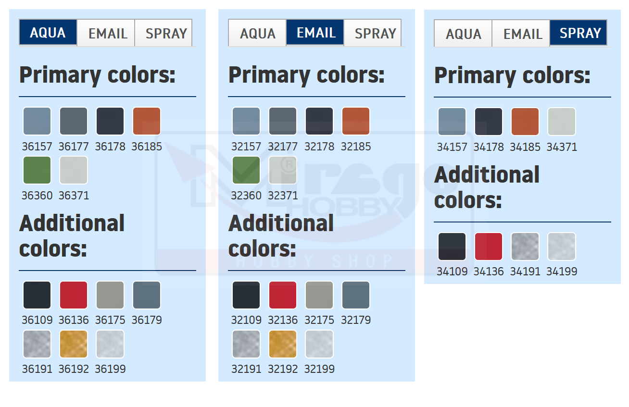The image size is (629, 407).
Task: Choose metallic swatch 34199
Action: coord(562,247)
